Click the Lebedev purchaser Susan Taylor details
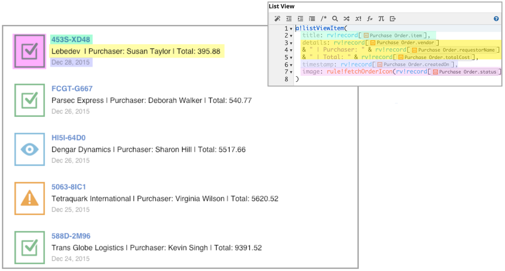This screenshot has width=505, height=271. tap(136, 51)
